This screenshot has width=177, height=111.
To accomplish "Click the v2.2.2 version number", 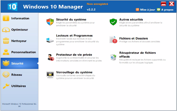I will pos(91,9).
